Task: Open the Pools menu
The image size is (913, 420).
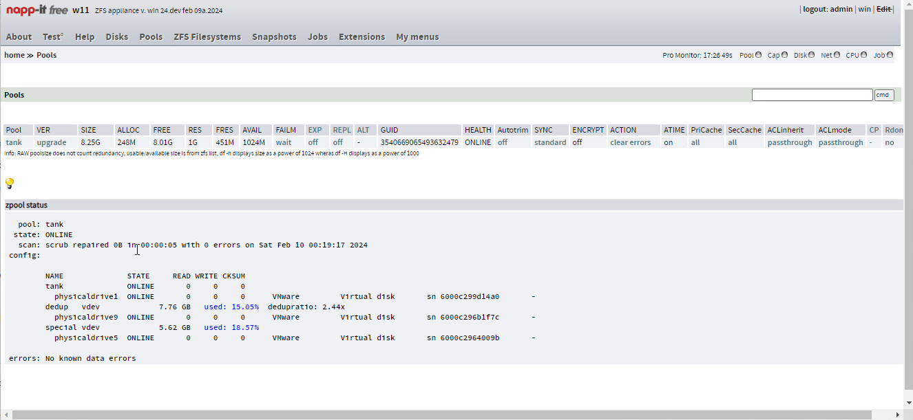Action: click(151, 37)
